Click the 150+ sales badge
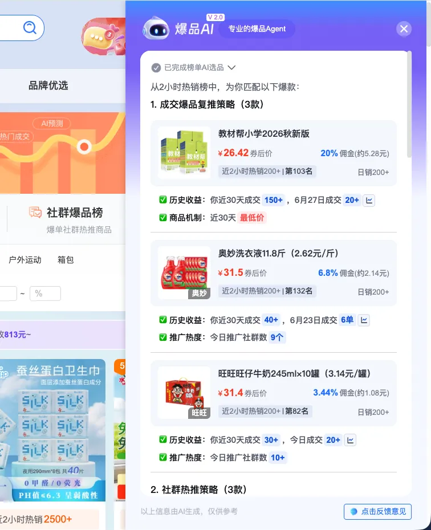 (274, 200)
